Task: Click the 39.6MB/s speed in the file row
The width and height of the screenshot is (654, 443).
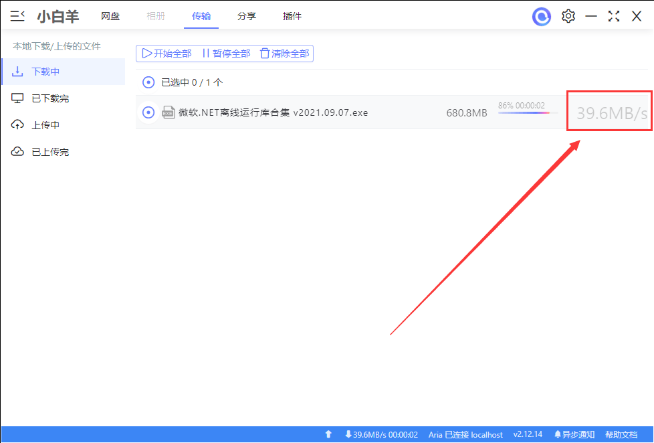Action: pos(612,112)
